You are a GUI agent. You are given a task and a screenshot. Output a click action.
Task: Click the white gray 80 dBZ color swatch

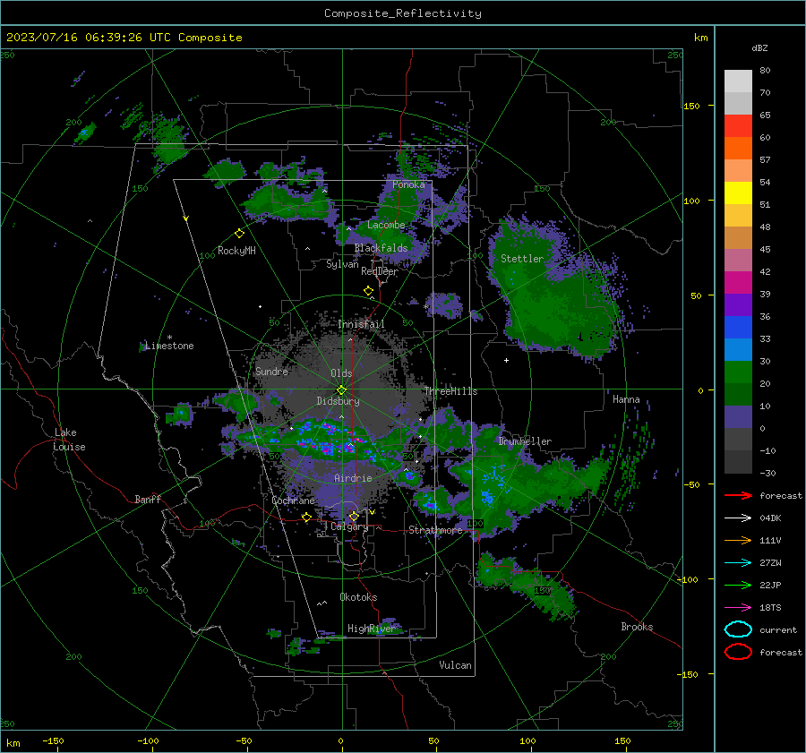click(738, 81)
